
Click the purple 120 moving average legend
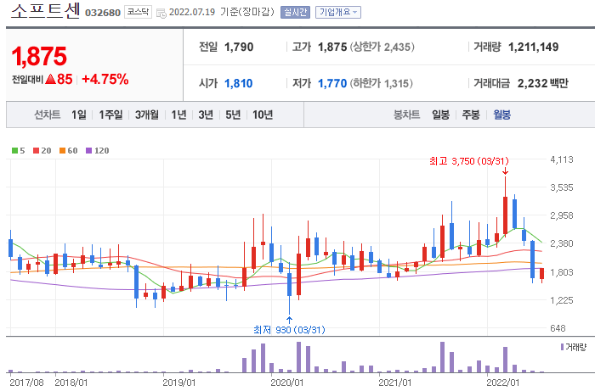pyautogui.click(x=97, y=151)
